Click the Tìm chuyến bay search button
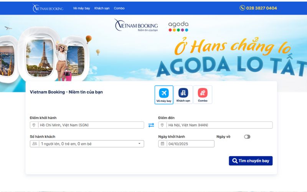 click(x=251, y=161)
